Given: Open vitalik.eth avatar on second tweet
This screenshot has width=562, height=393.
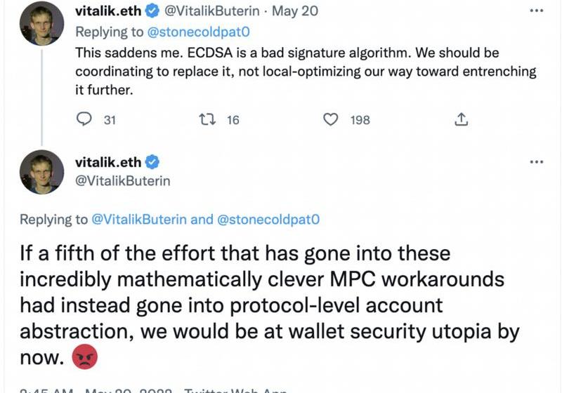Looking at the screenshot, I should tap(42, 173).
